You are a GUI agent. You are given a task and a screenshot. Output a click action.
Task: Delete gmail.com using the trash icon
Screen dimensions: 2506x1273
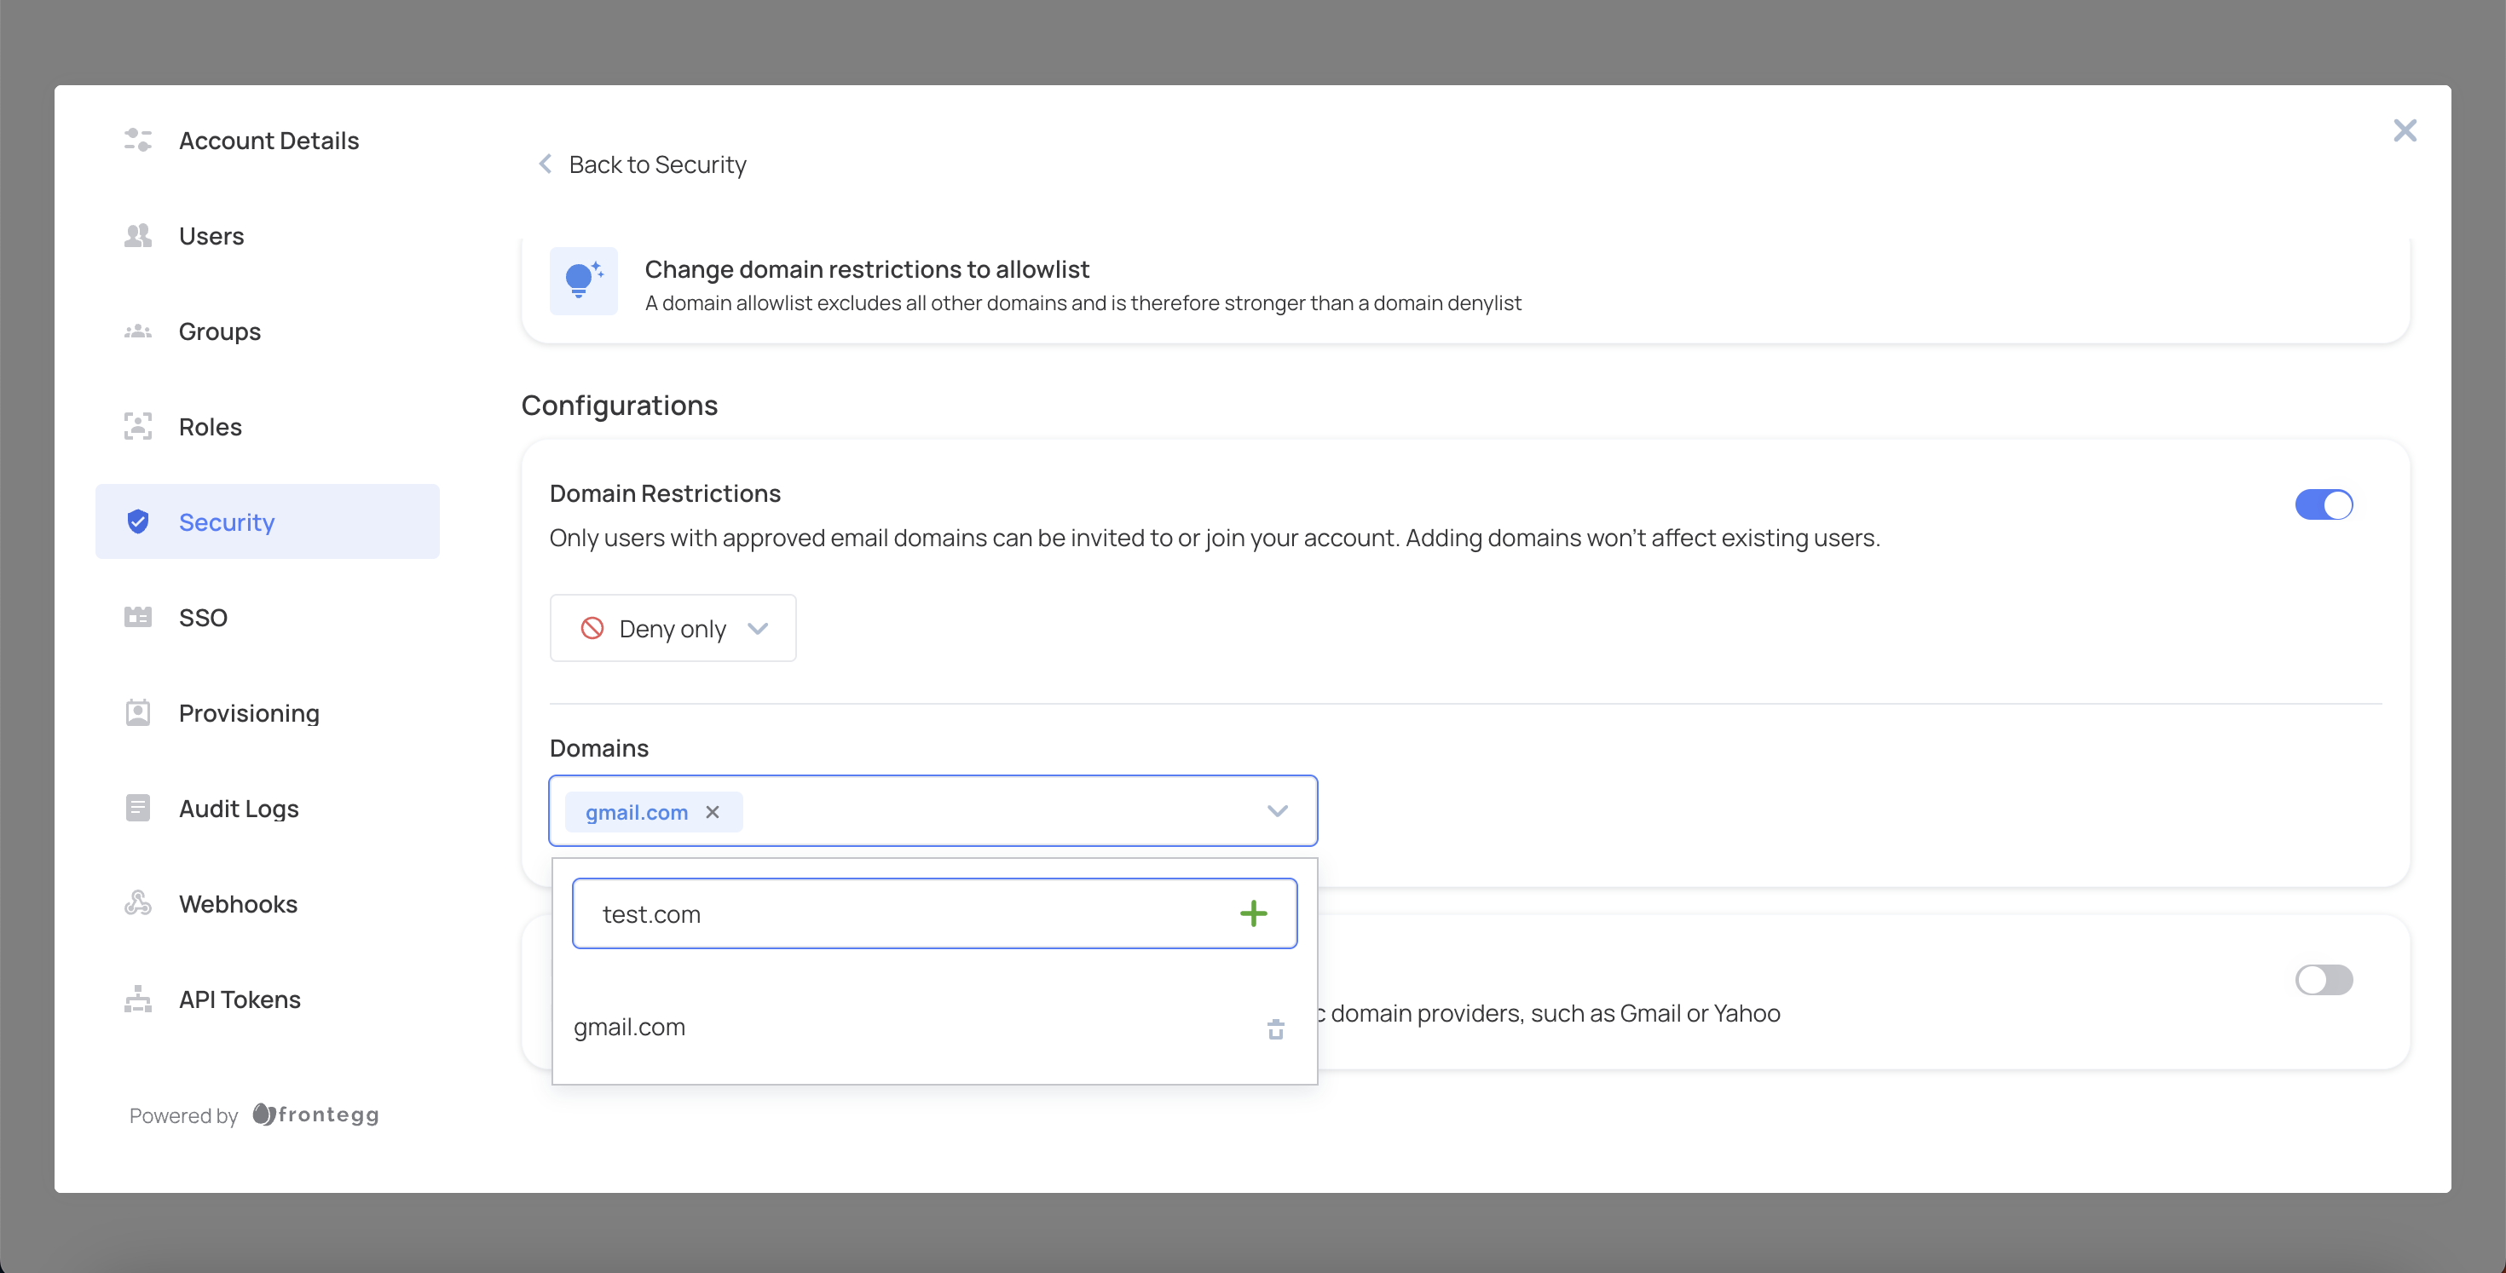pyautogui.click(x=1275, y=1028)
